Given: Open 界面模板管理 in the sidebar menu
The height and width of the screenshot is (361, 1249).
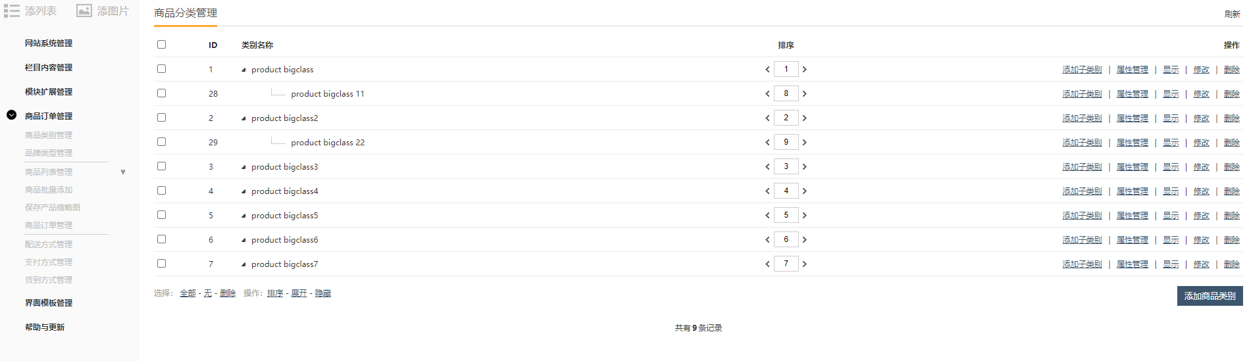Looking at the screenshot, I should 49,303.
